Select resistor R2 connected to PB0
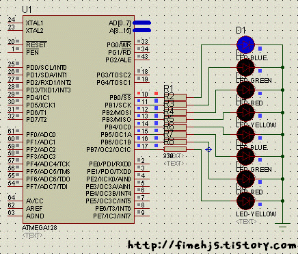 pyautogui.click(x=175, y=97)
